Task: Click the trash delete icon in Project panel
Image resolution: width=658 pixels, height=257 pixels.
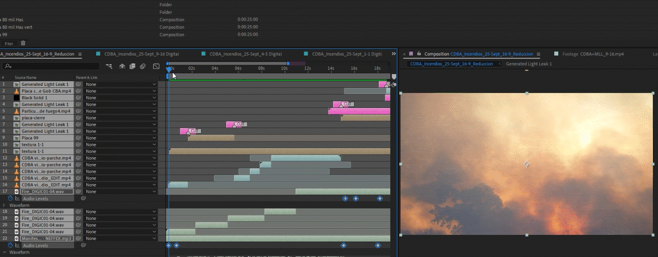Action: pos(23,43)
